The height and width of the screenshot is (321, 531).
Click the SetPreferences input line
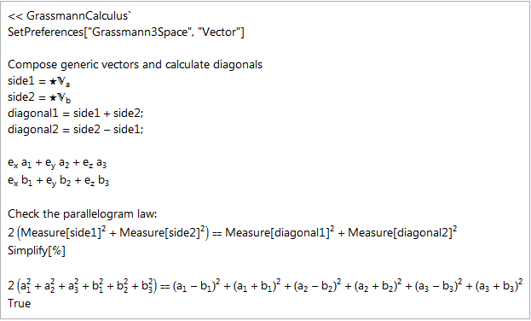pyautogui.click(x=125, y=32)
